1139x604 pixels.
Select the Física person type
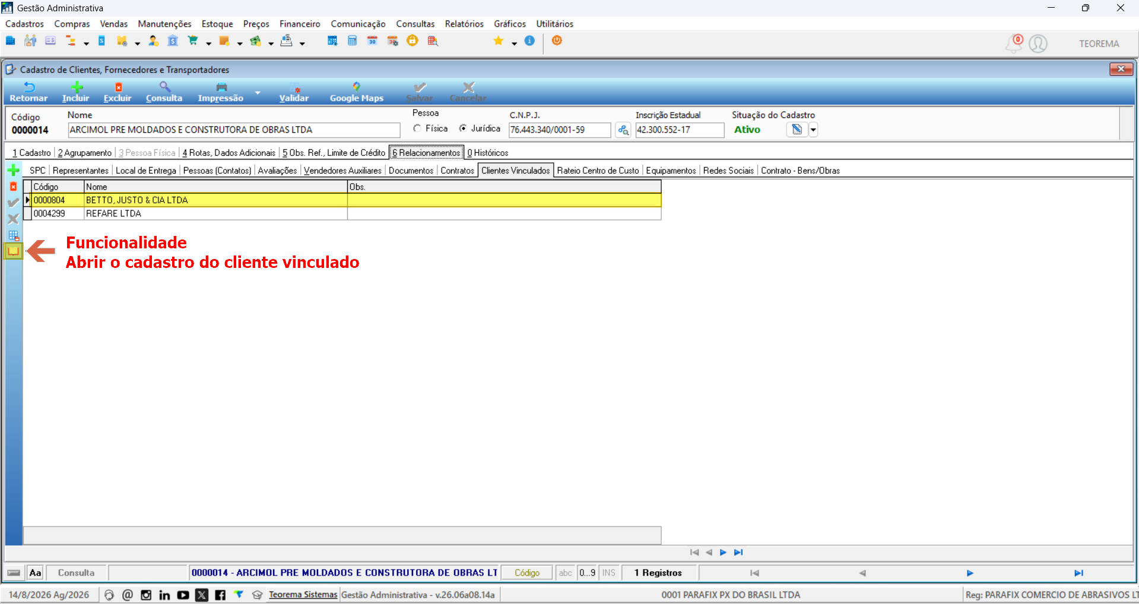point(417,128)
